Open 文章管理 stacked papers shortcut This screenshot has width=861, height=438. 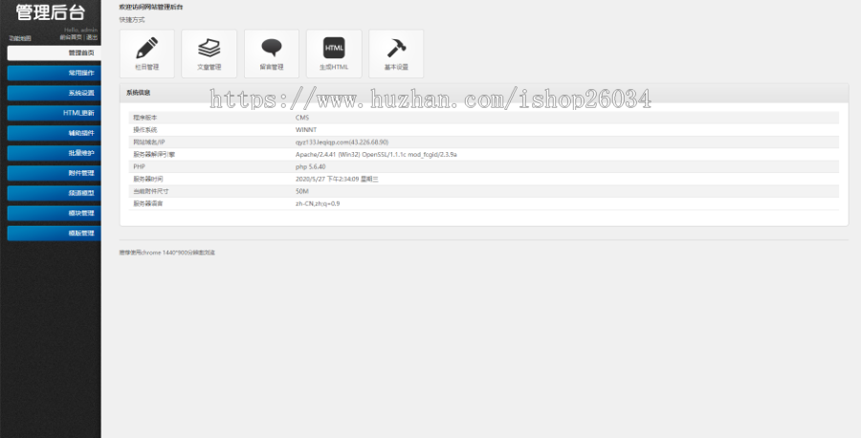point(210,54)
